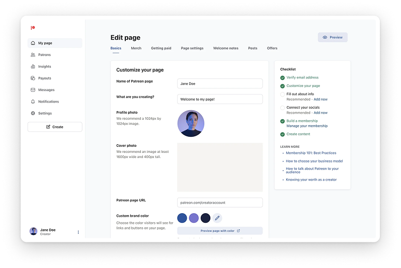Go to the Page settings tab
This screenshot has width=401, height=268.
(192, 48)
